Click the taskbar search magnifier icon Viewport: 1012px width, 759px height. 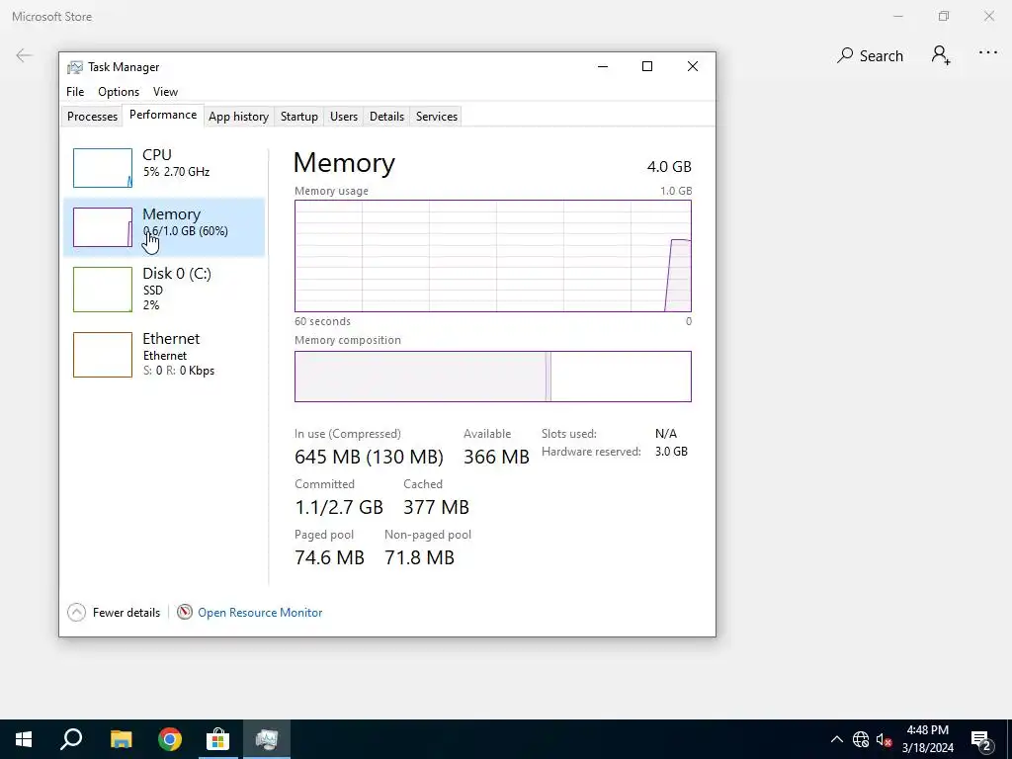click(x=71, y=739)
